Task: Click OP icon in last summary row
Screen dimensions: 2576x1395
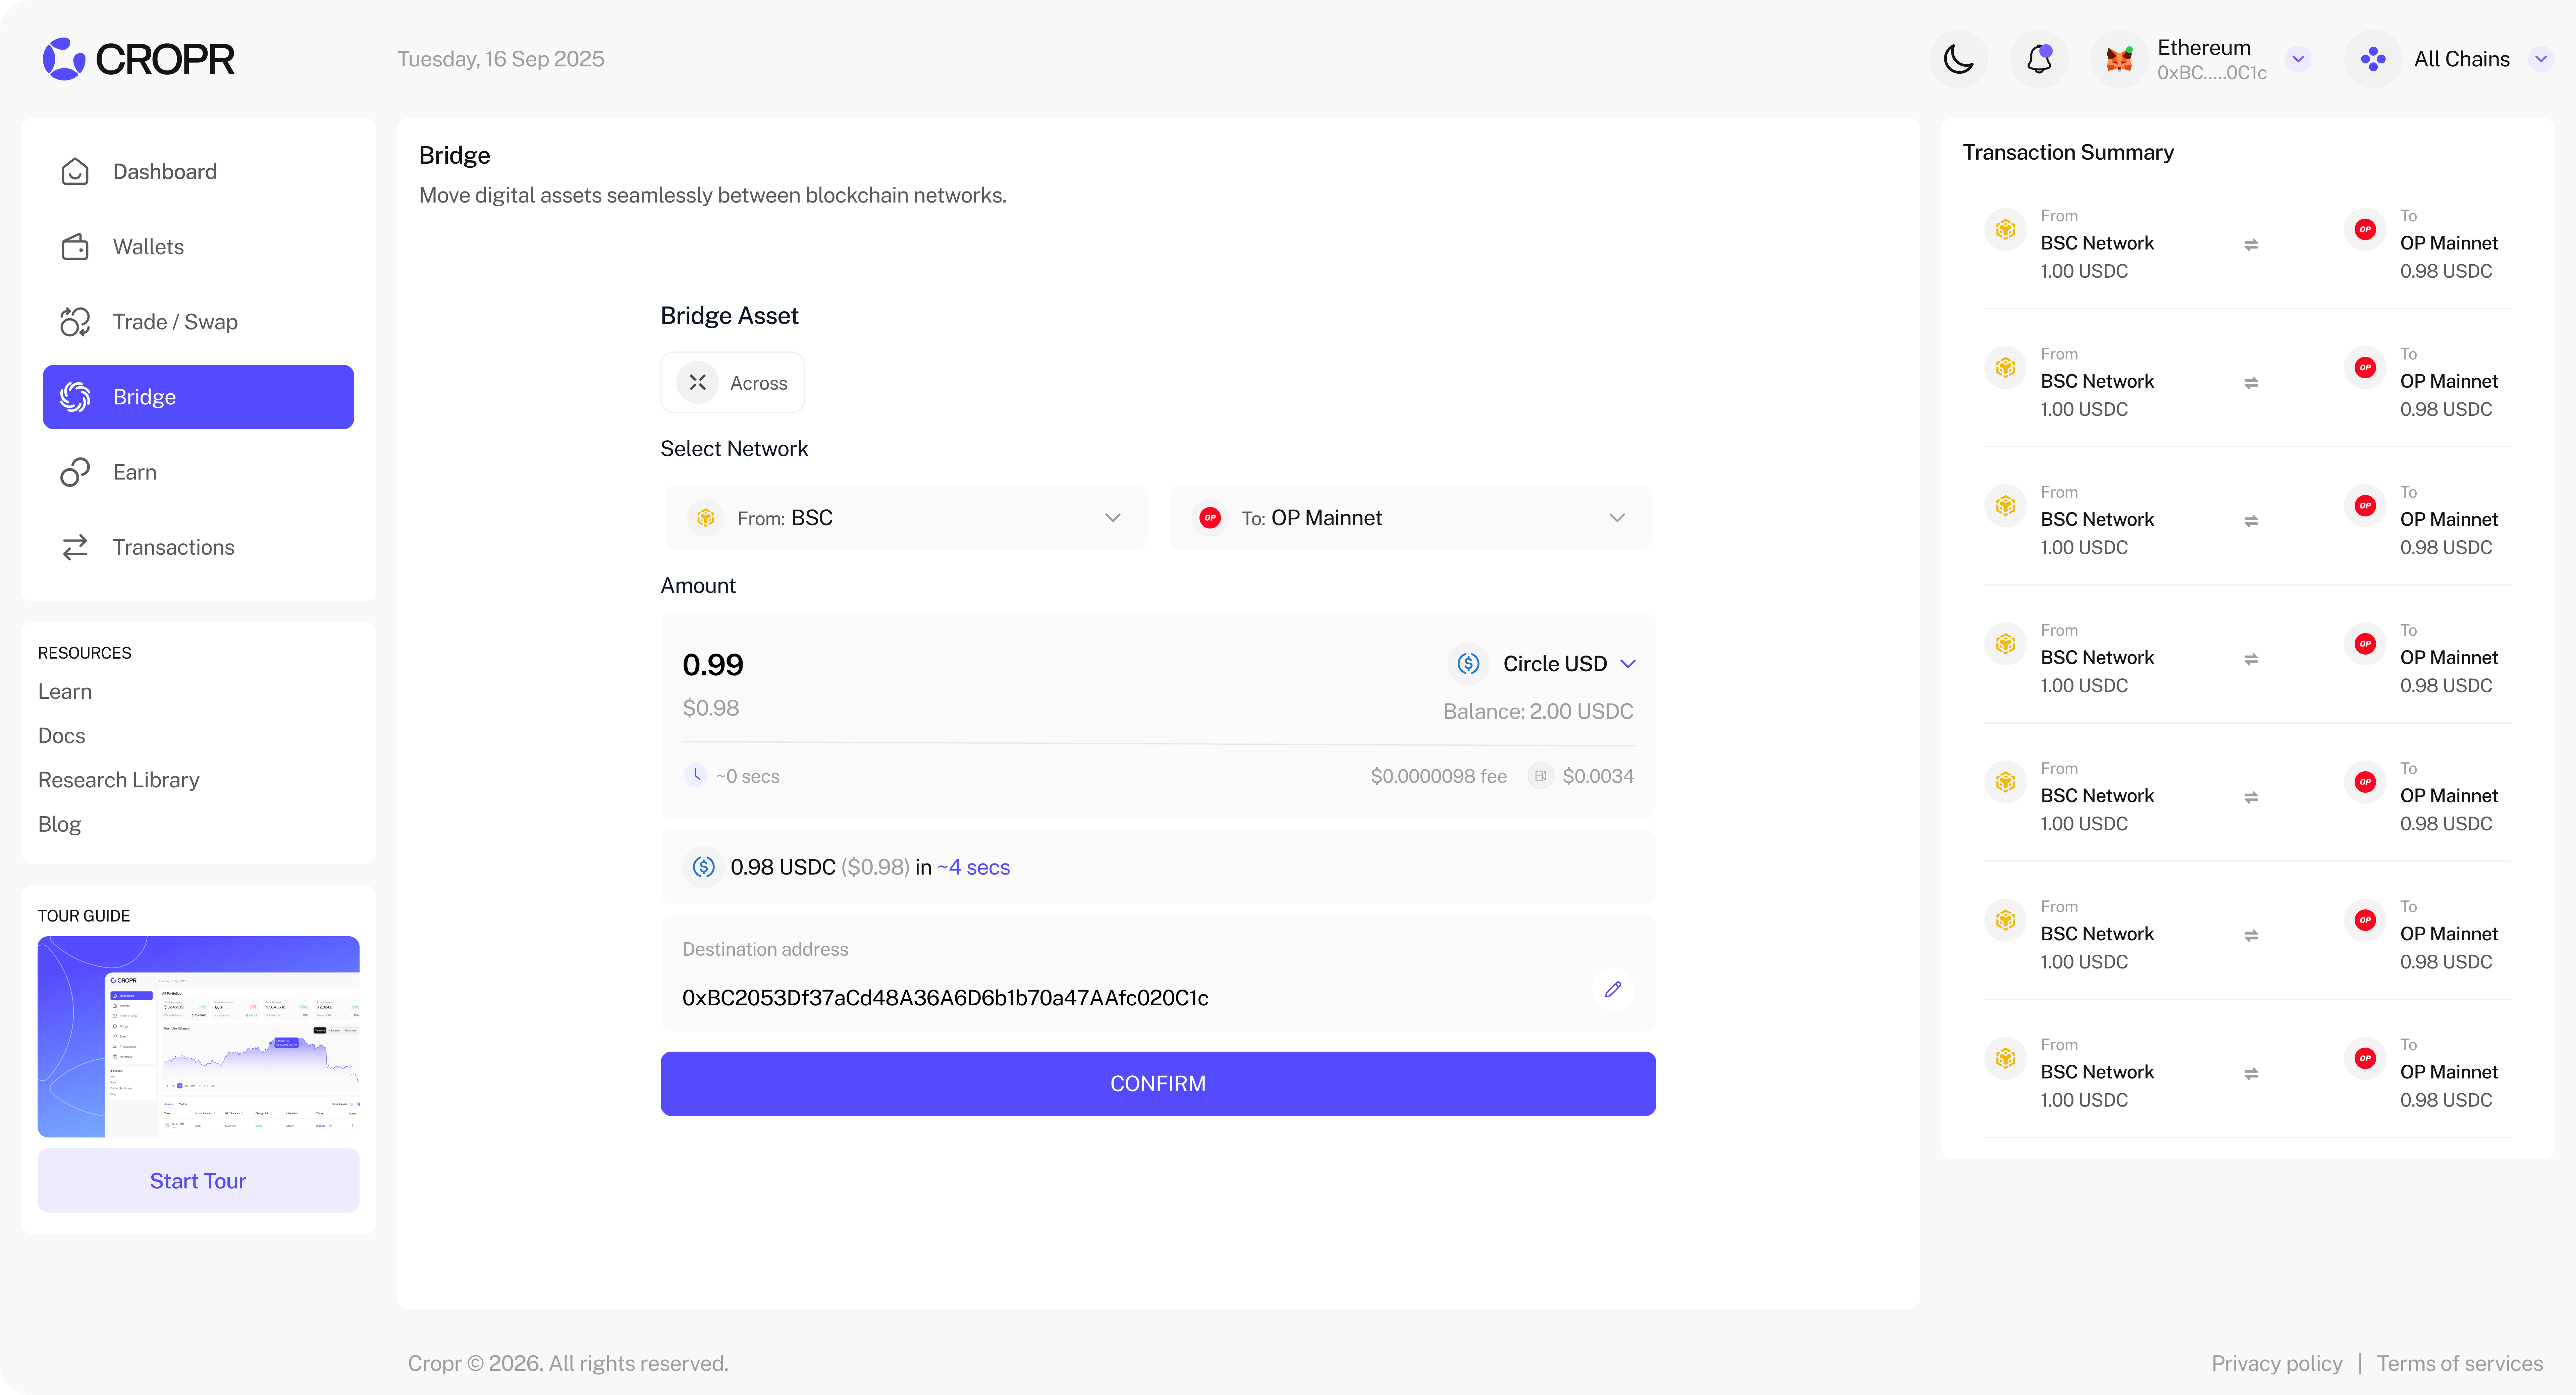Action: [x=2365, y=1058]
